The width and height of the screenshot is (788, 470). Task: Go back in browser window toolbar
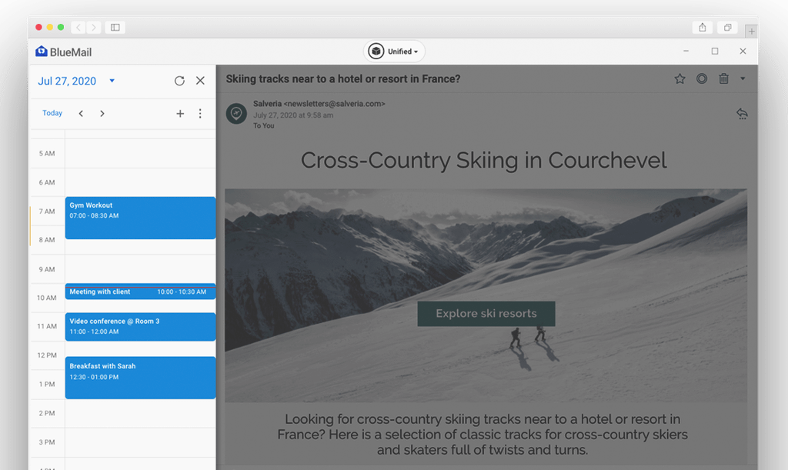click(x=78, y=27)
